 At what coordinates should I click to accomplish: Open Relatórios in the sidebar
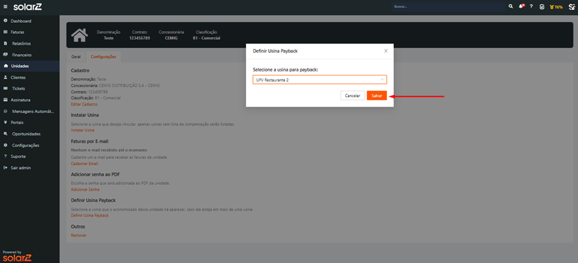tap(21, 43)
